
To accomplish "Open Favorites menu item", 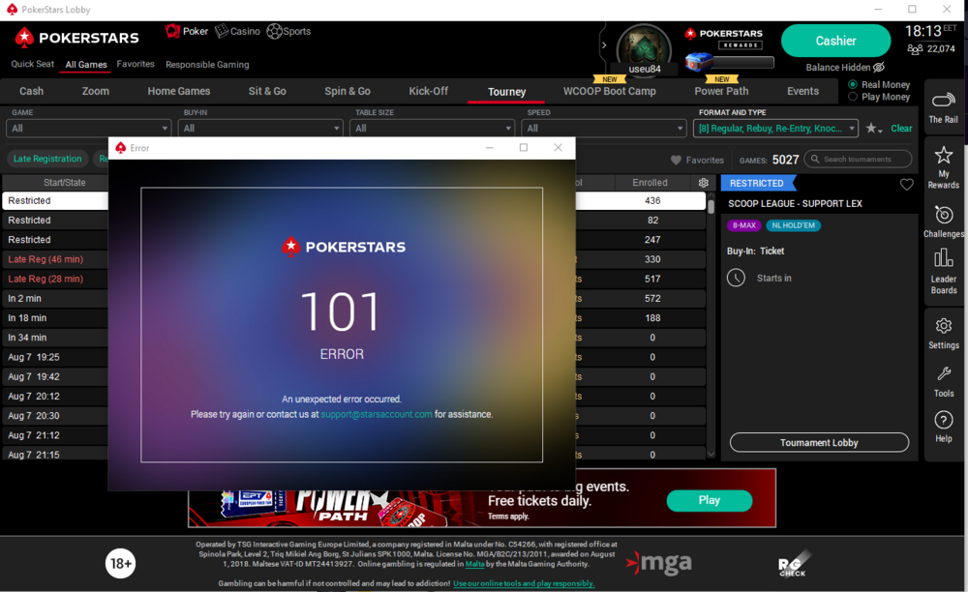I will point(136,64).
